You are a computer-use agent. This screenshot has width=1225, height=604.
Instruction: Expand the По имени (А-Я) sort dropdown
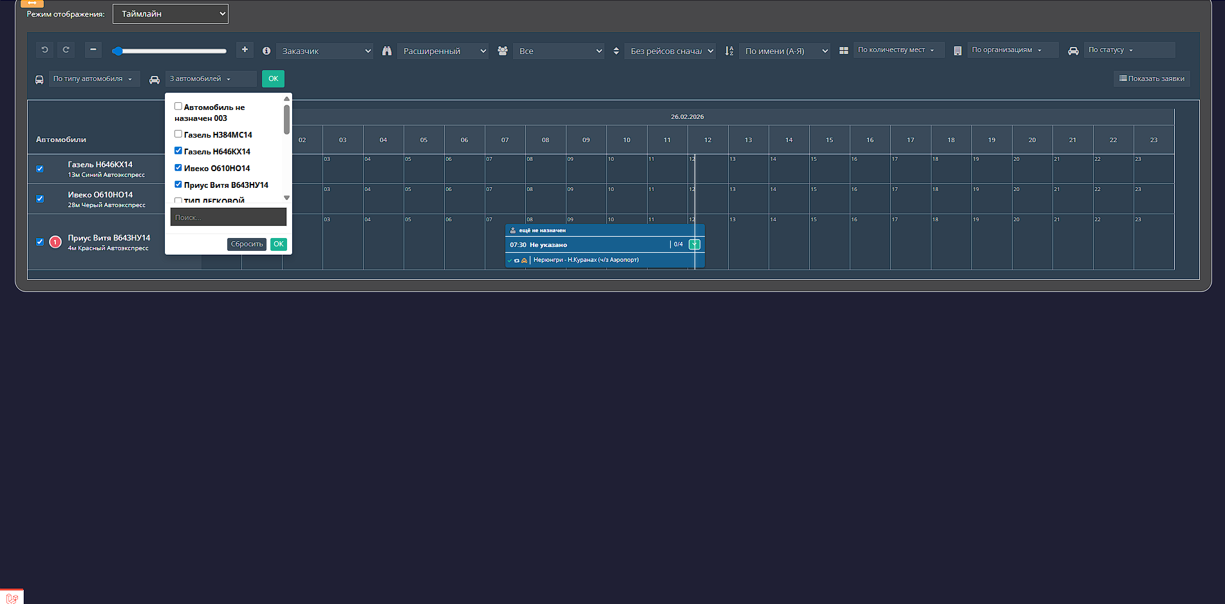tap(785, 51)
